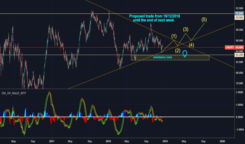Click the 2.0000 MACD axis value

coord(239,92)
